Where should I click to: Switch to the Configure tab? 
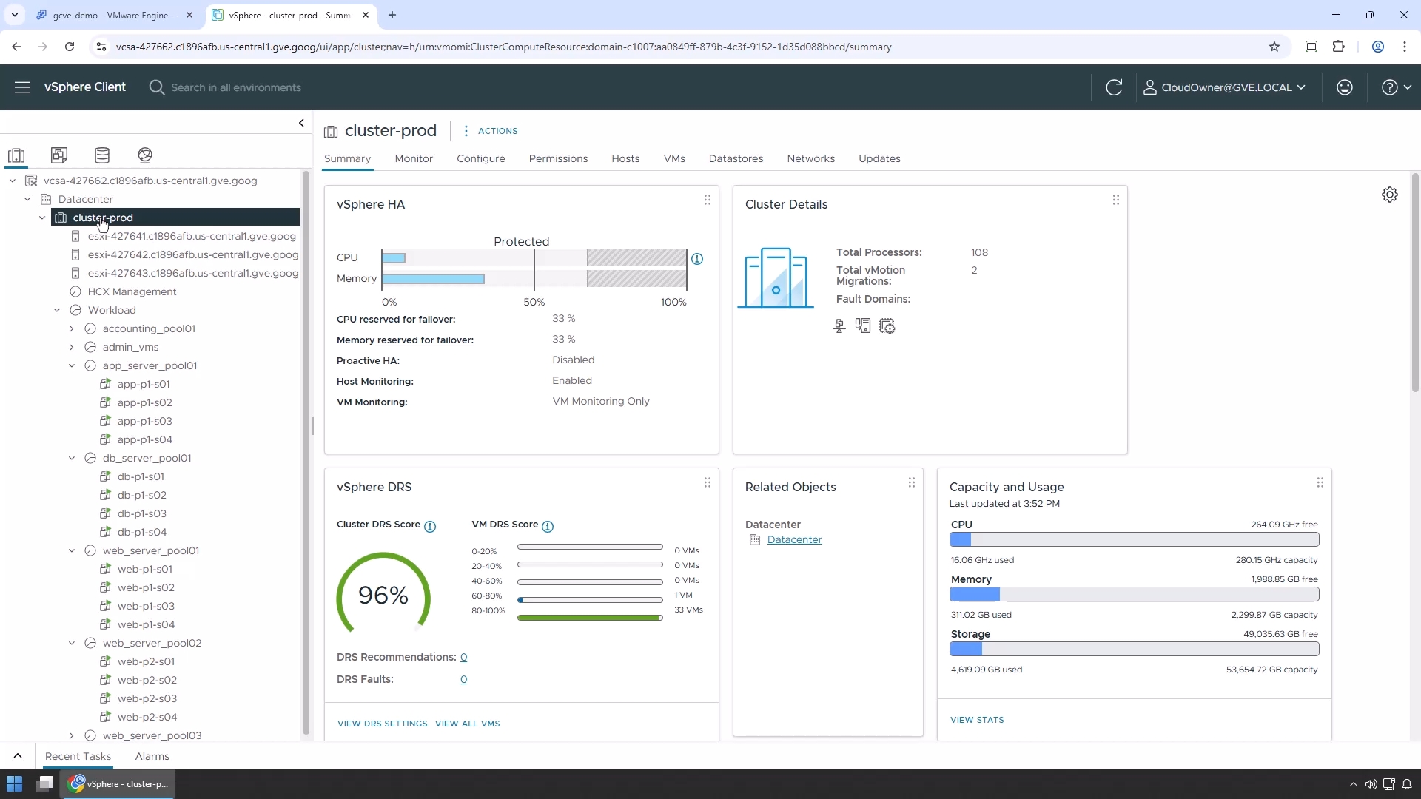(x=481, y=158)
